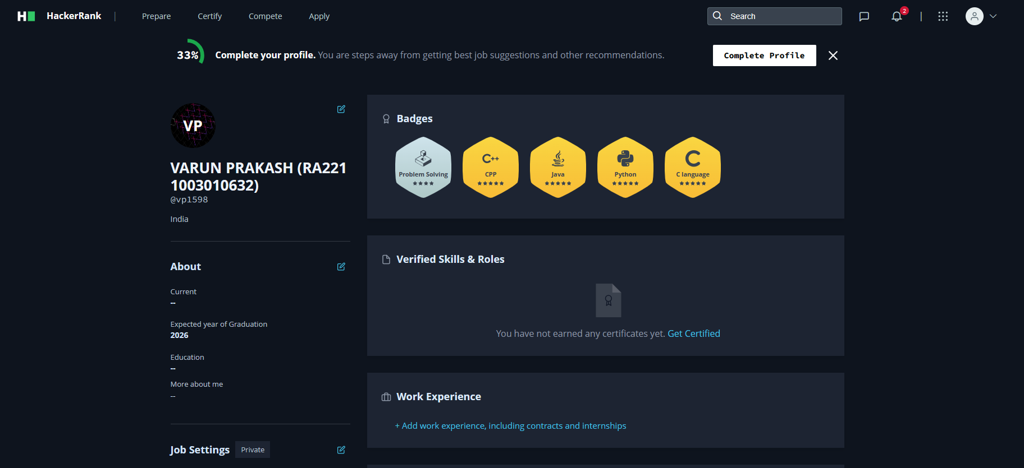Click the HackerRank logo icon

[26, 16]
